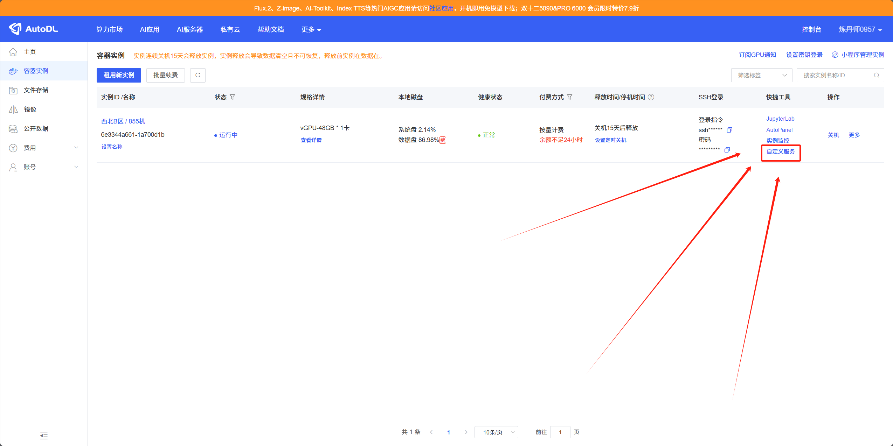
Task: Collapse the sidebar using the bottom icon
Action: [44, 436]
